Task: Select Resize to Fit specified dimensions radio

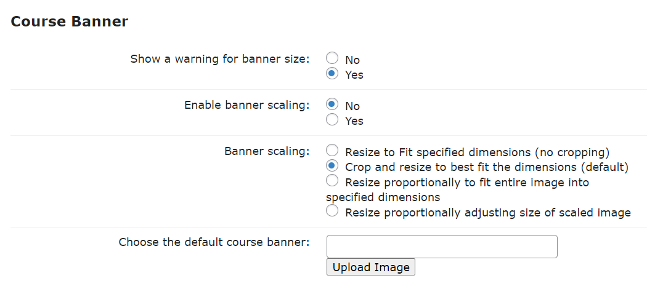Action: pyautogui.click(x=332, y=151)
